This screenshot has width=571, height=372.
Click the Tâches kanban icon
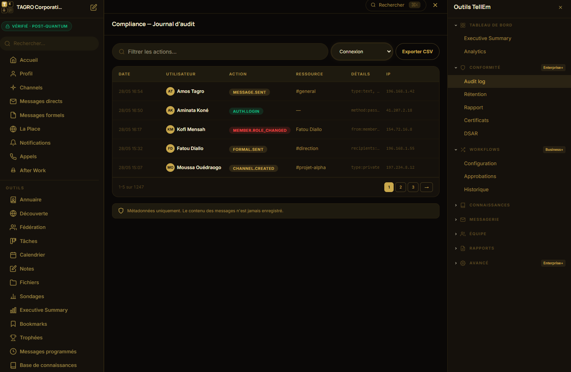point(13,241)
